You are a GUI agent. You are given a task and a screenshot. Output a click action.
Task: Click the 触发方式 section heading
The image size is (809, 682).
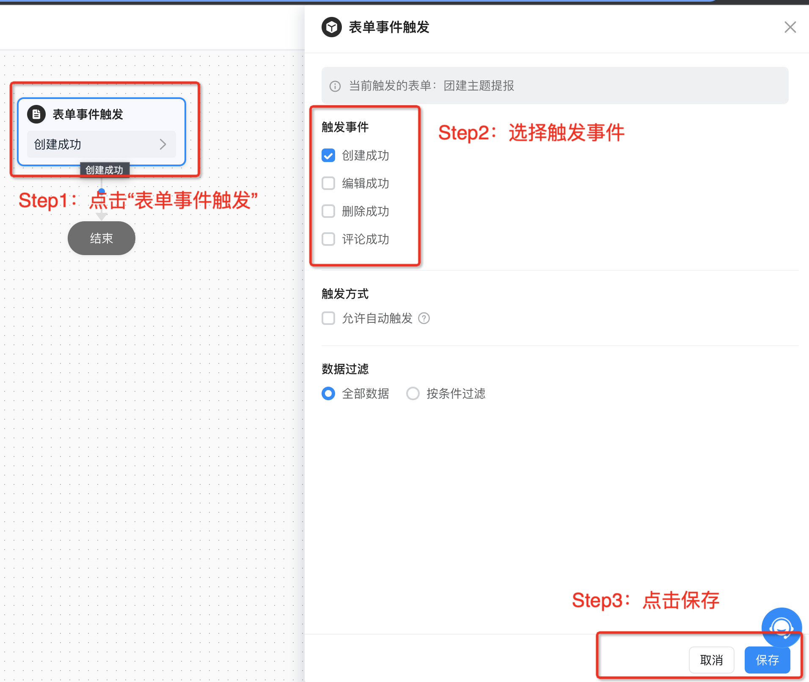(x=345, y=294)
